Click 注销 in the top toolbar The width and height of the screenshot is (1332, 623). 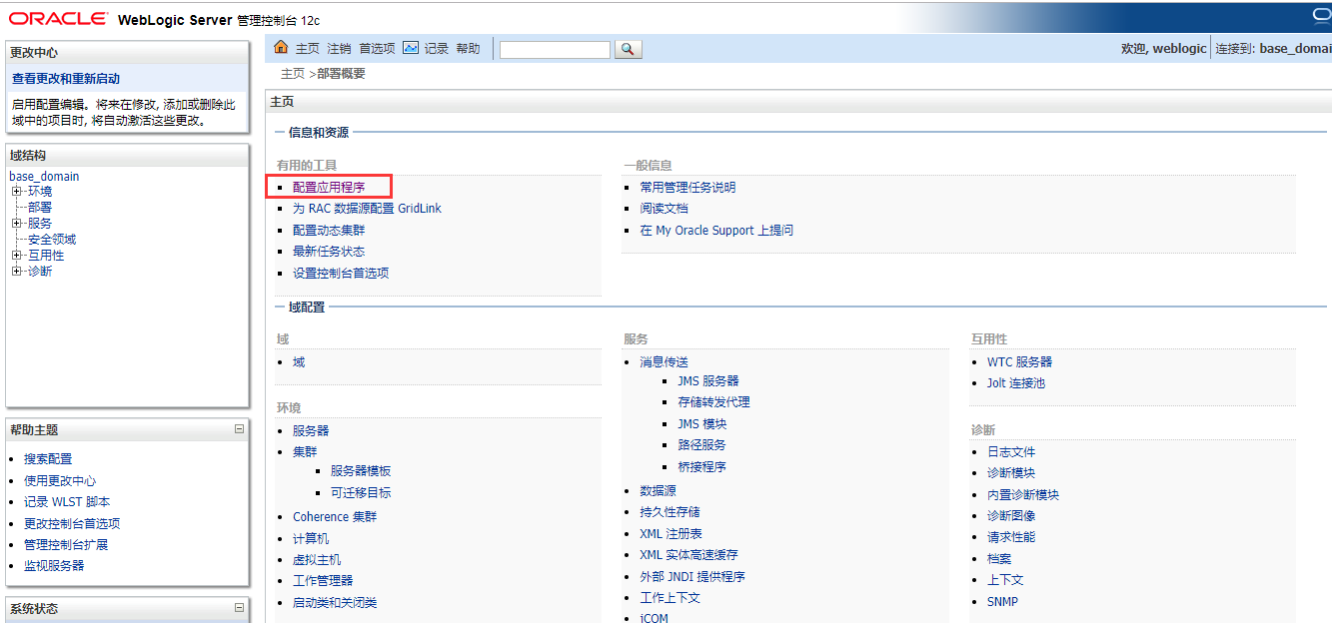(x=340, y=49)
